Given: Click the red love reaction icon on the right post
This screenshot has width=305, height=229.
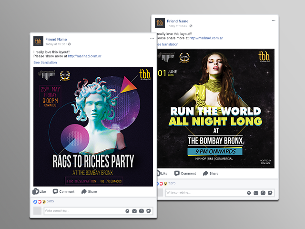Looking at the screenshot, I should coord(161,184).
